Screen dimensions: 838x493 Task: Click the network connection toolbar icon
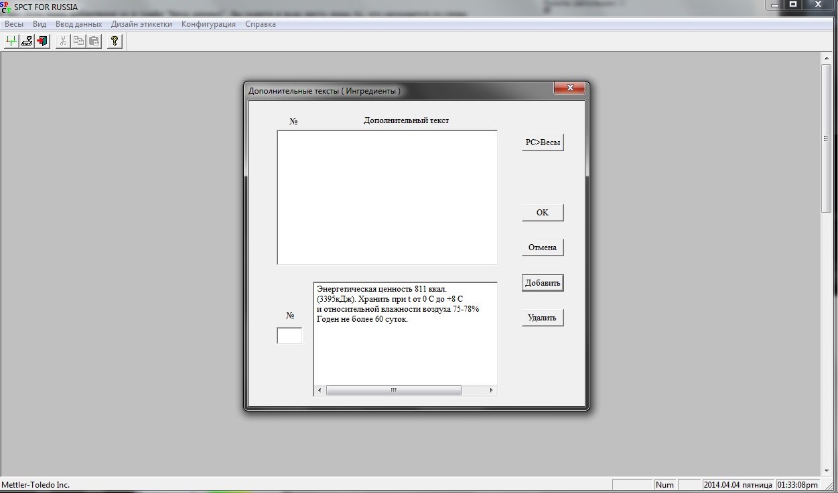coord(11,41)
